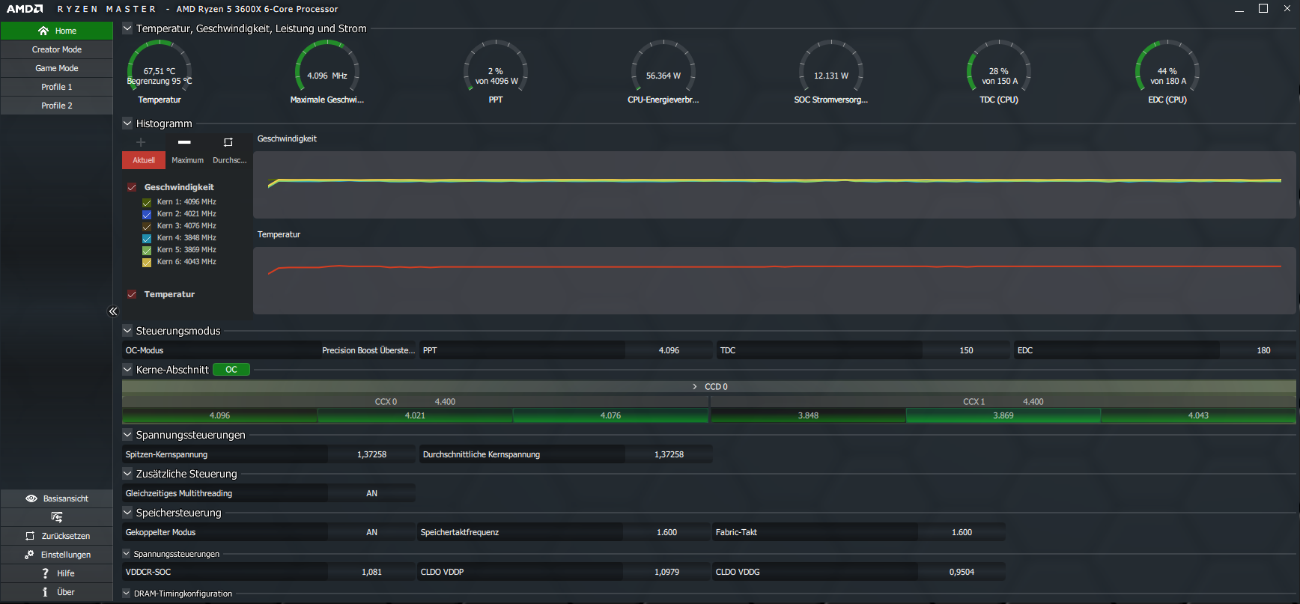This screenshot has height=604, width=1300.
Task: Select core bar showing 3.869
Action: click(1003, 415)
